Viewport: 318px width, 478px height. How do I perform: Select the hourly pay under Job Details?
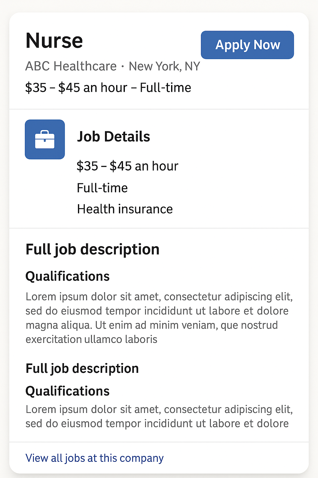pos(127,166)
